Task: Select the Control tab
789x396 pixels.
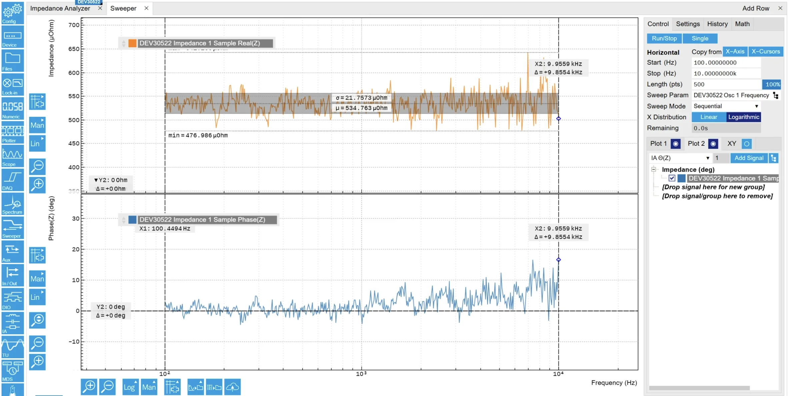Action: pyautogui.click(x=658, y=24)
